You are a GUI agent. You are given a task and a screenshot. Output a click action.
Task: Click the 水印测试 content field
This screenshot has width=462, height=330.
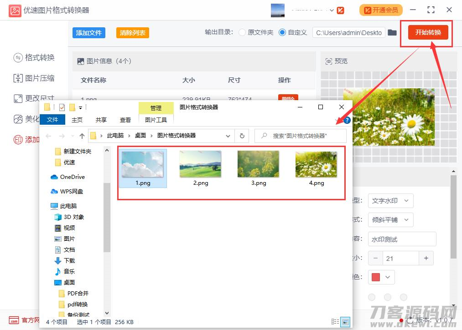coord(402,239)
